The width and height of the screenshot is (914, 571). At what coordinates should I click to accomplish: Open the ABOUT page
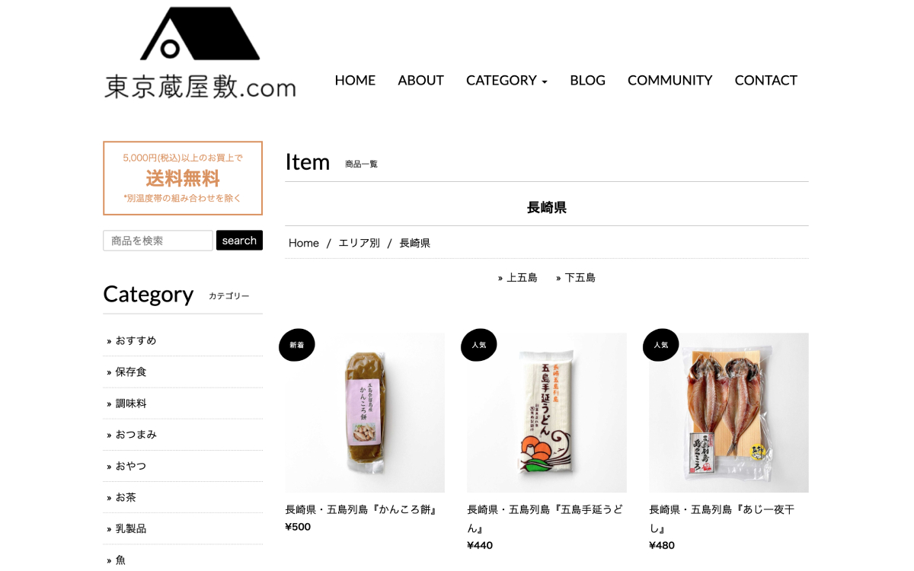420,80
